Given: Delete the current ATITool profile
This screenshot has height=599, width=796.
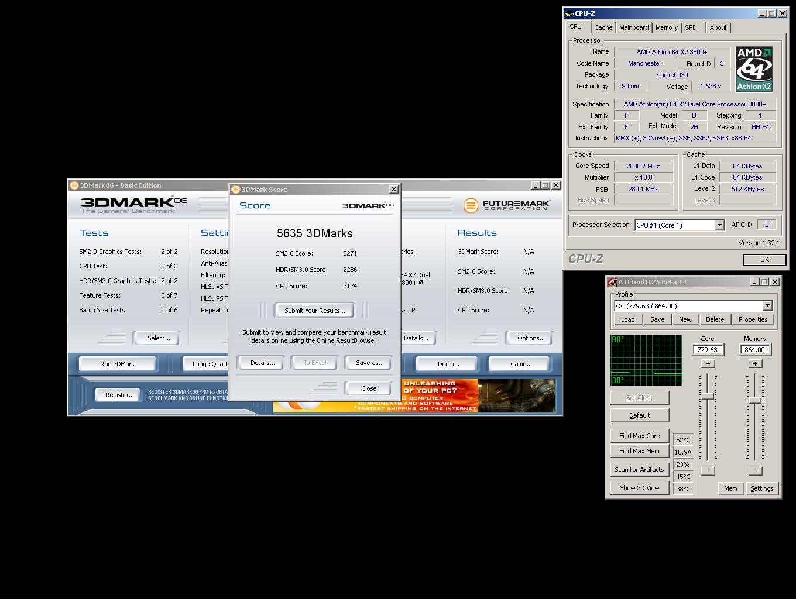Looking at the screenshot, I should pos(715,319).
